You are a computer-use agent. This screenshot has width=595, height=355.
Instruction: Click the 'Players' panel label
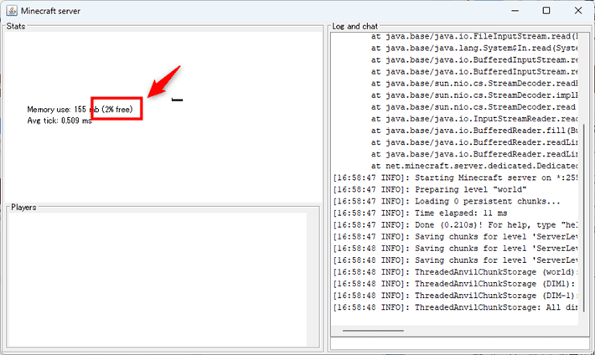click(23, 207)
